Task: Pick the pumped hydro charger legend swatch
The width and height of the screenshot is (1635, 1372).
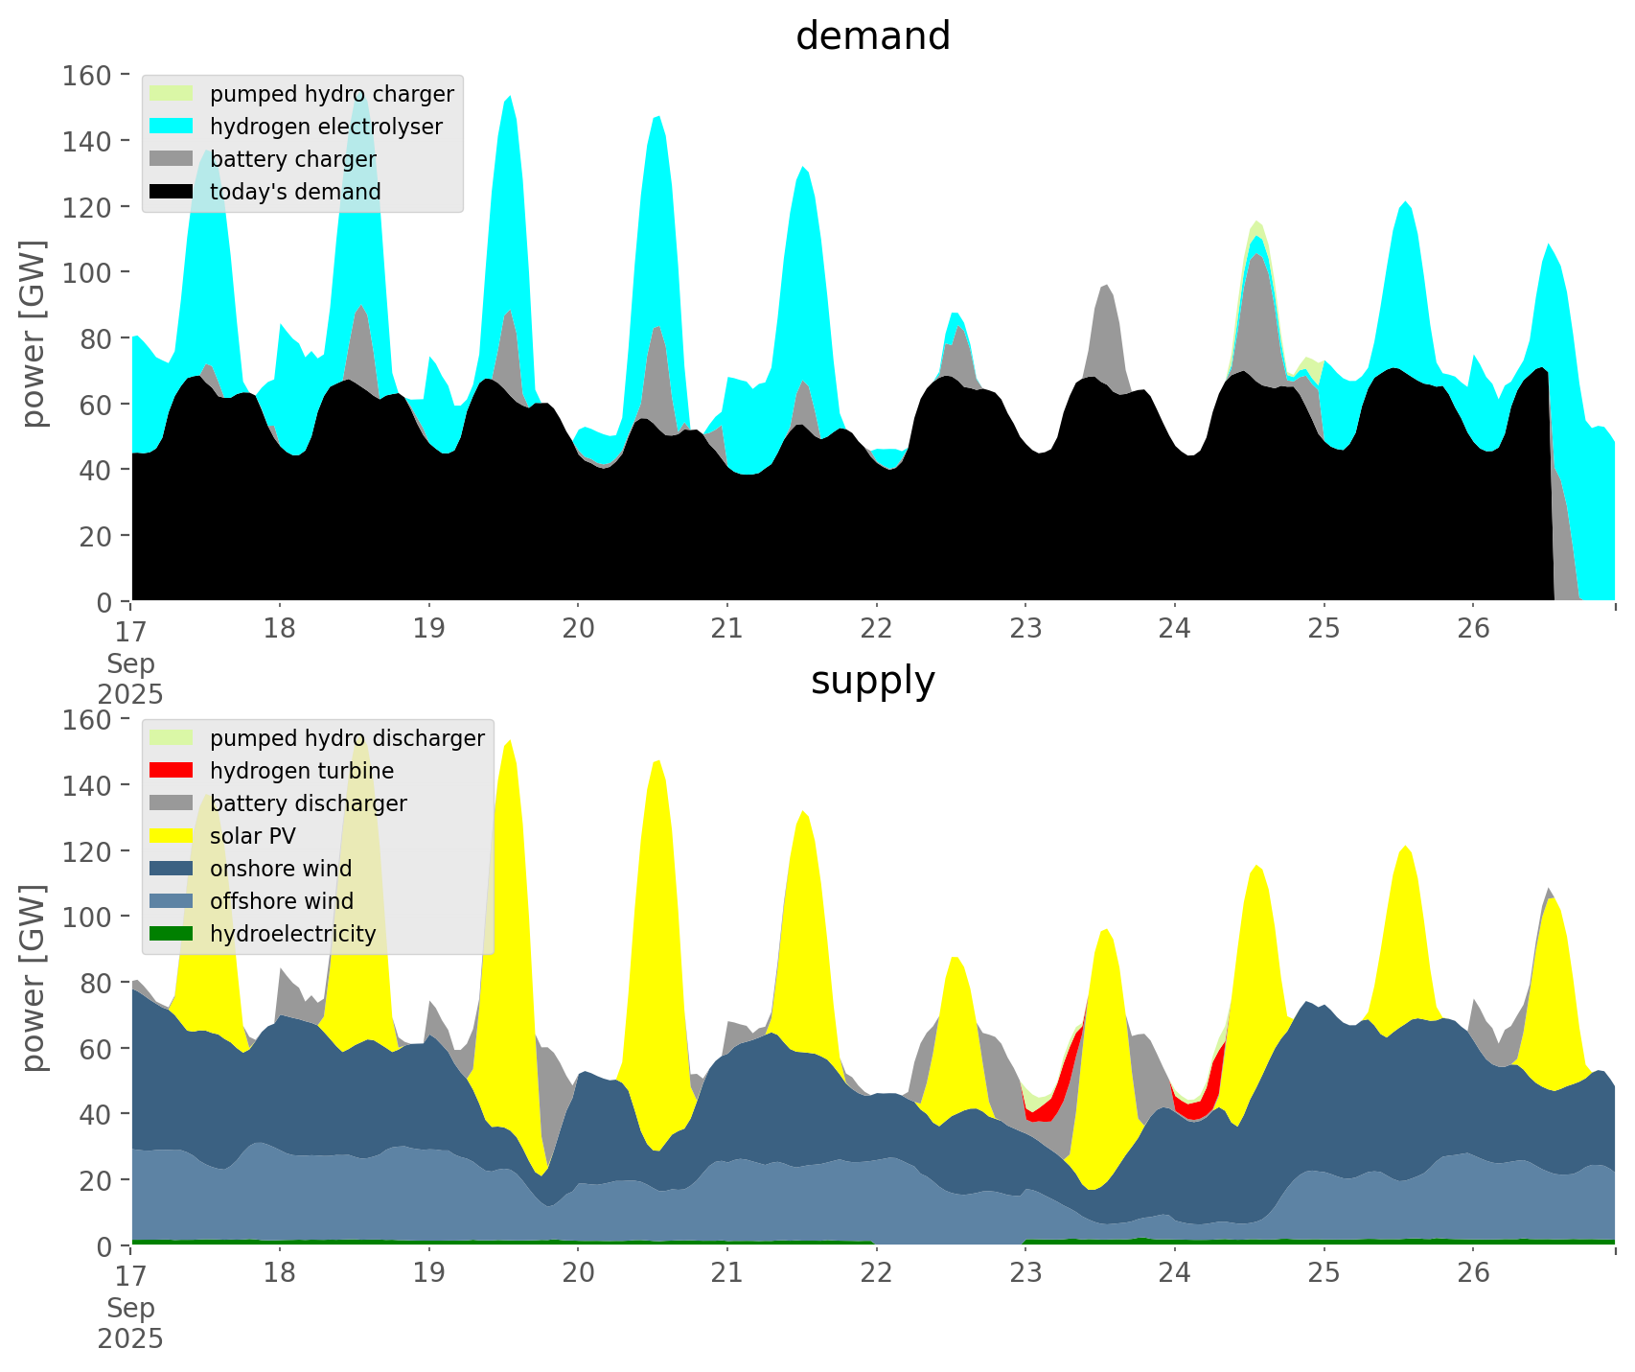Action: coord(172,94)
